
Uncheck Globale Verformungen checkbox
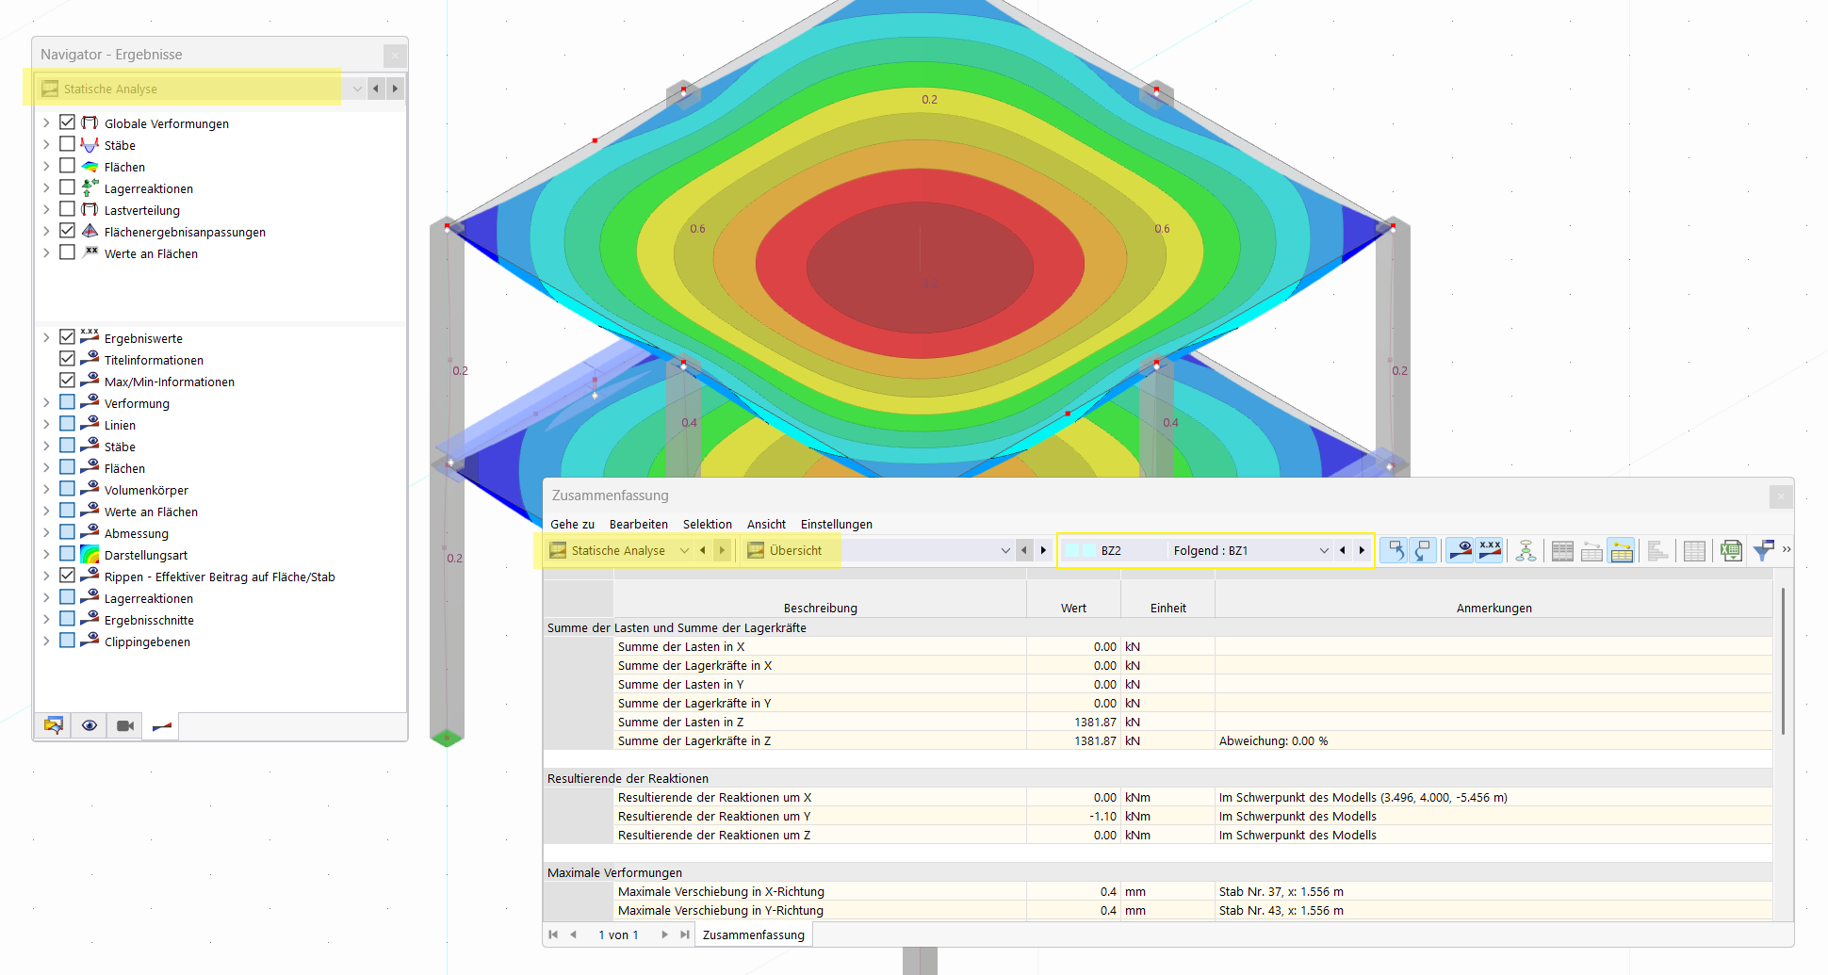click(x=67, y=122)
